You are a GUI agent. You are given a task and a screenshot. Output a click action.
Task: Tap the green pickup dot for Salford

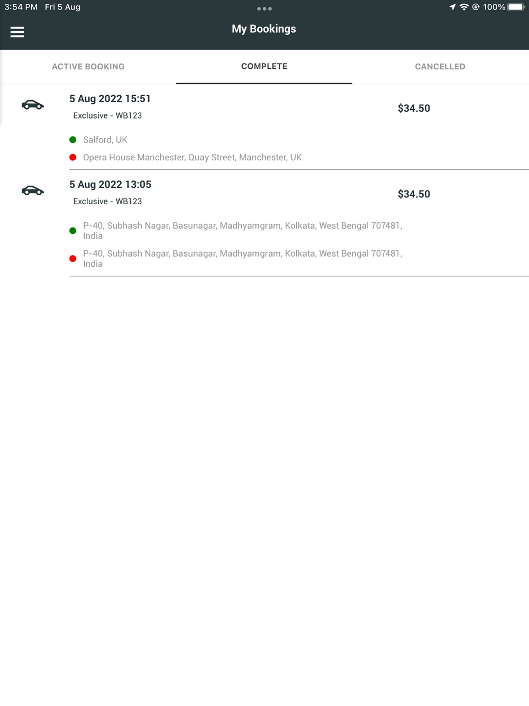[x=73, y=140]
